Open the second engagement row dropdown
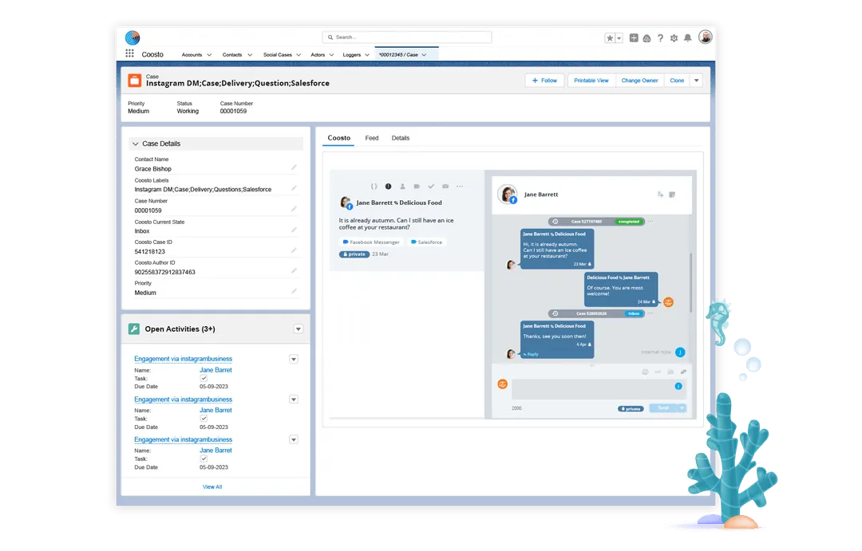Screen dimensions: 862x551 click(294, 399)
